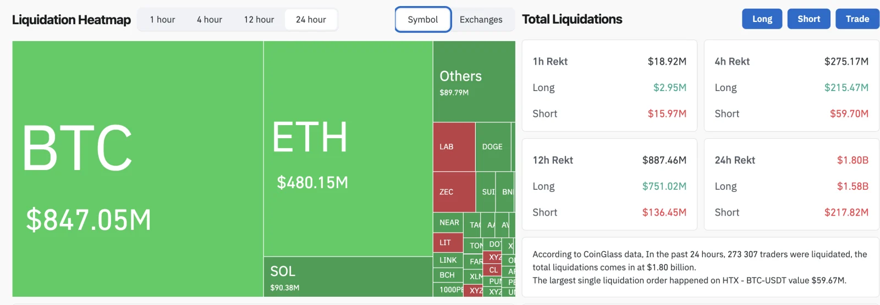Select the red ZEC tile

pyautogui.click(x=454, y=192)
